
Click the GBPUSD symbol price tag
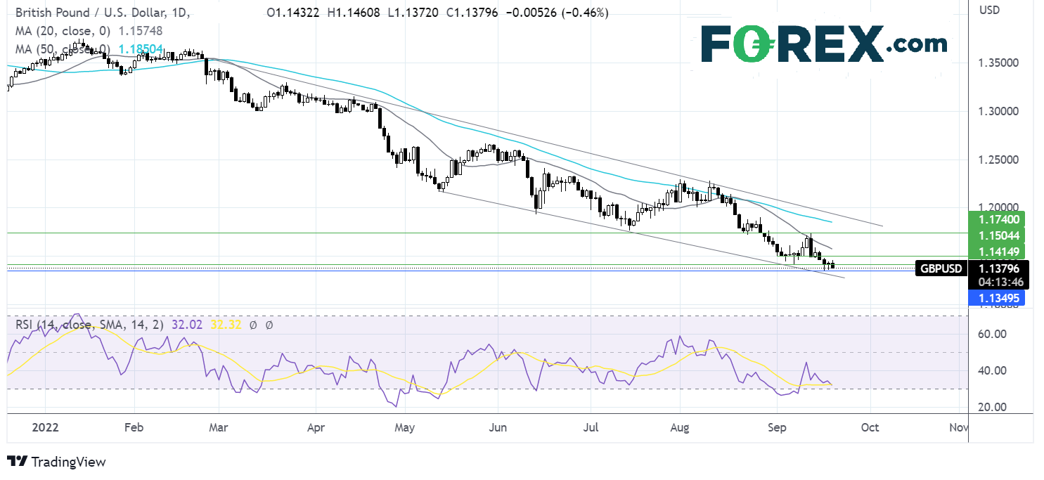(x=940, y=268)
